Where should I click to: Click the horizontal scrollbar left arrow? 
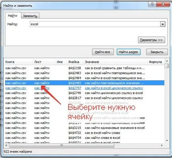click(x=6, y=145)
